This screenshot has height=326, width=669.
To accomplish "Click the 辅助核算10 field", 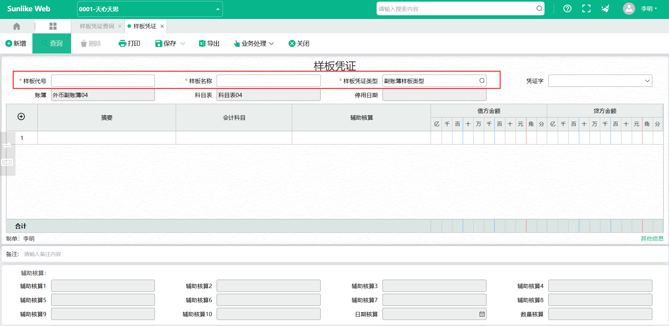I will tap(268, 314).
